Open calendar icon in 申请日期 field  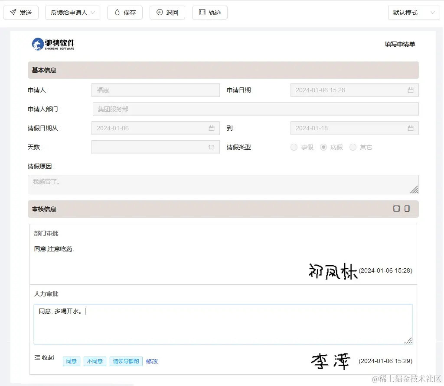click(x=411, y=90)
